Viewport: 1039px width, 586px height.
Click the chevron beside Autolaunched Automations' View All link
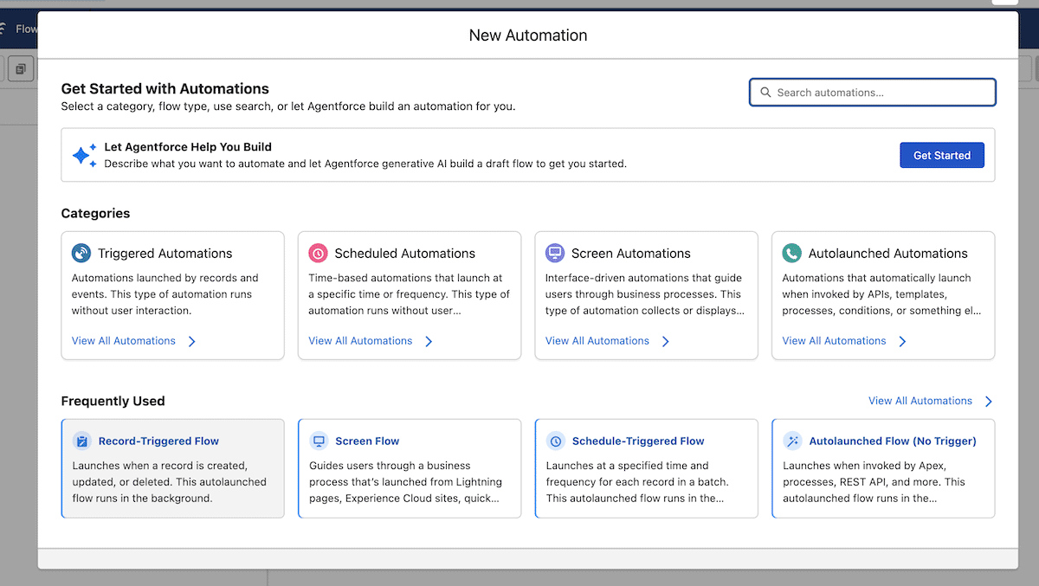click(902, 341)
